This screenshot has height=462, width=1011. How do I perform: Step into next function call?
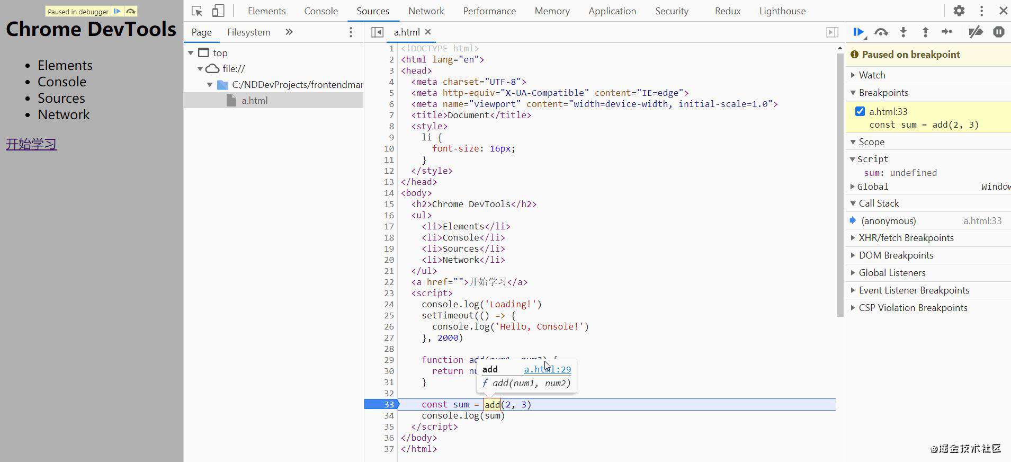(x=903, y=32)
